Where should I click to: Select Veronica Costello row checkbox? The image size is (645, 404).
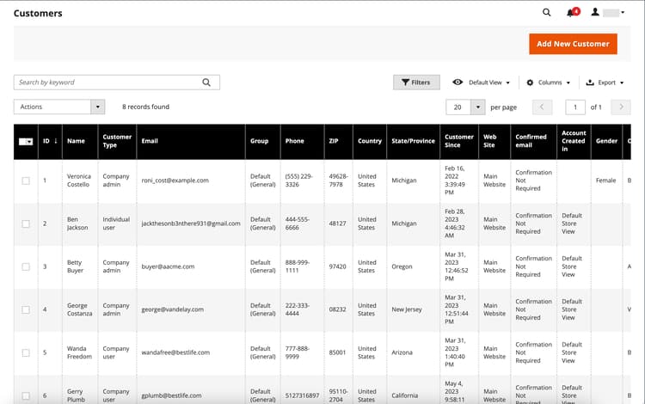pyautogui.click(x=26, y=181)
